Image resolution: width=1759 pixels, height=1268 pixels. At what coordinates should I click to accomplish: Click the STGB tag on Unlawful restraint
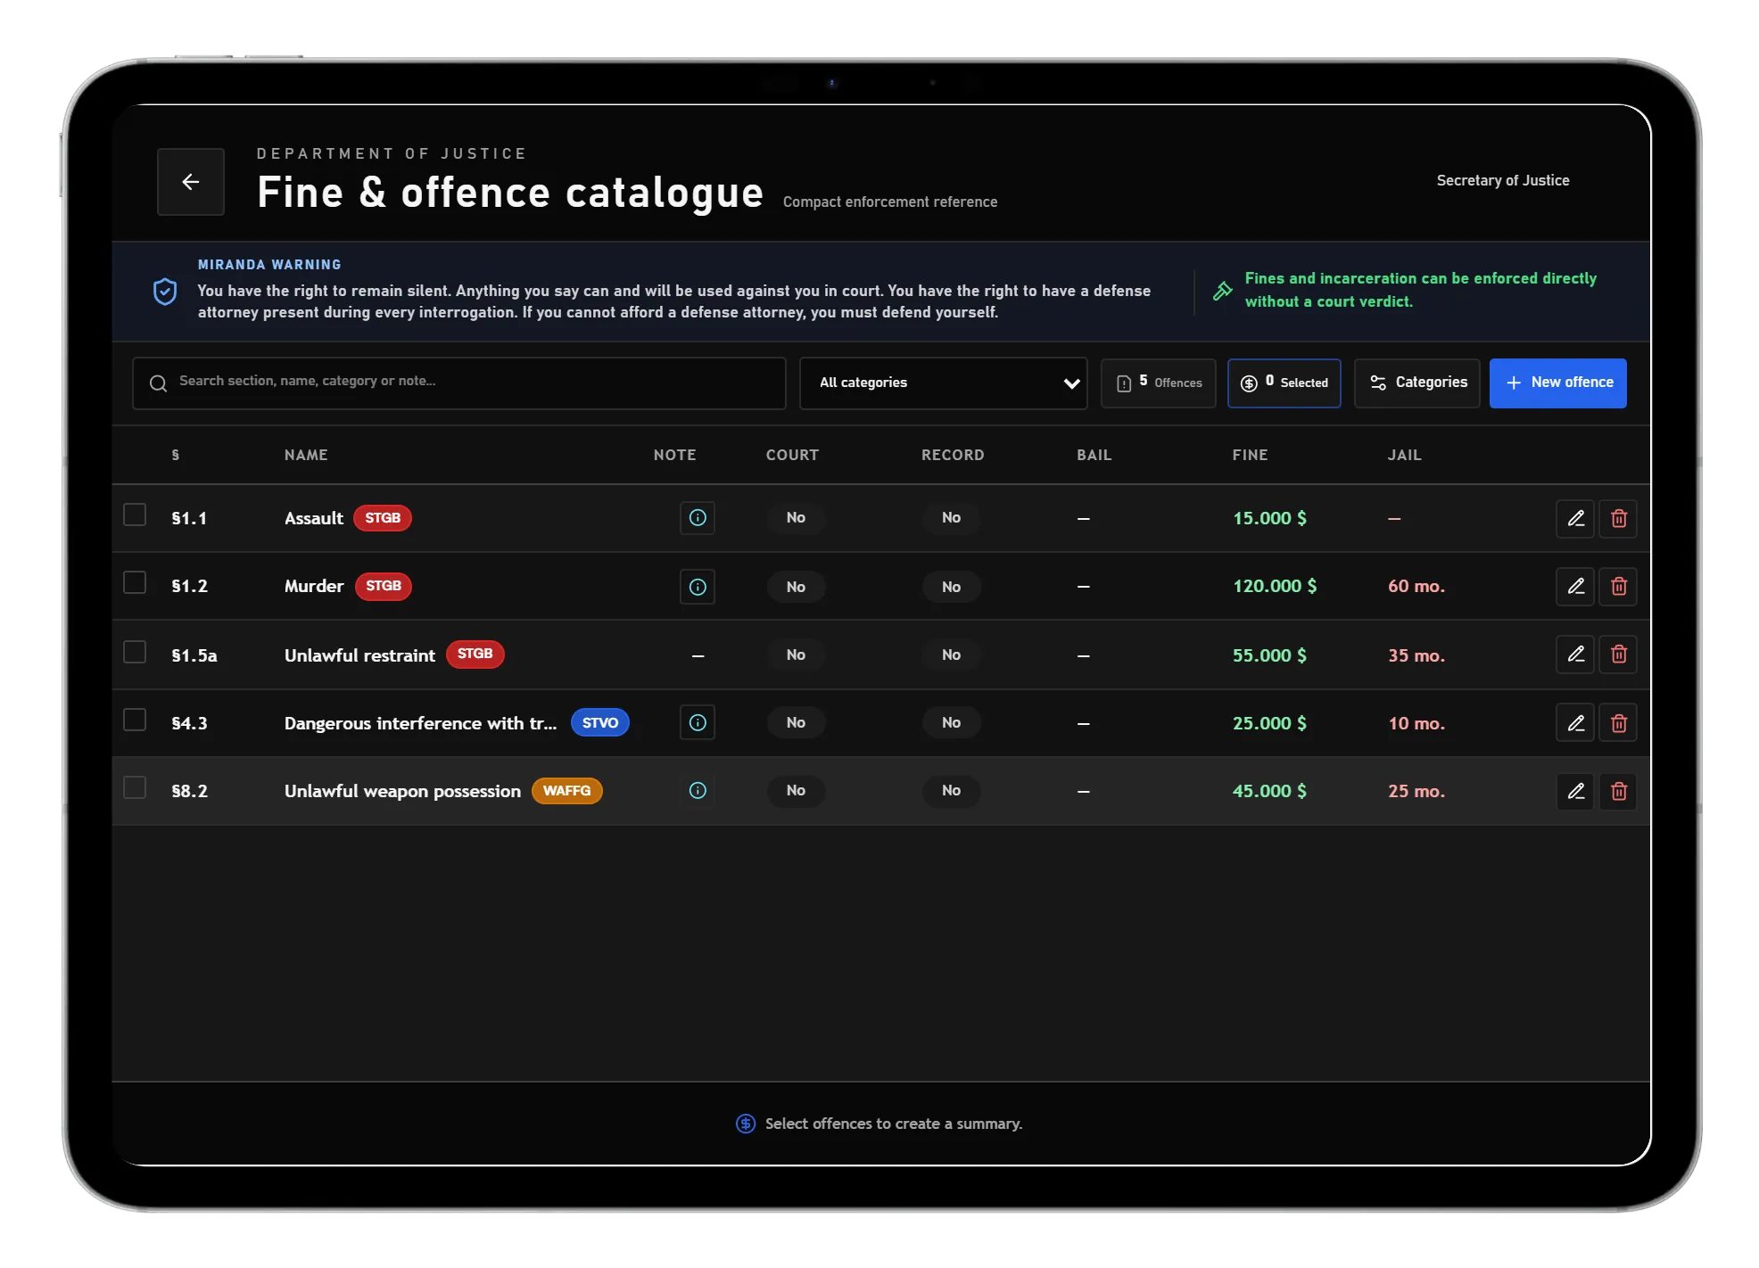coord(475,655)
